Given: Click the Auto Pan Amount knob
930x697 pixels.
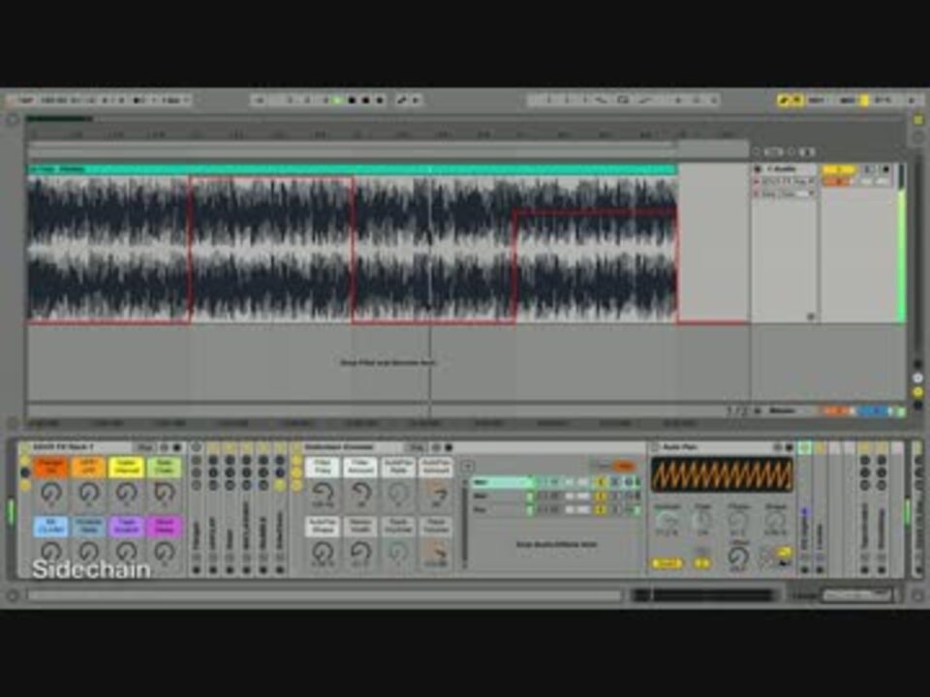Looking at the screenshot, I should click(666, 522).
